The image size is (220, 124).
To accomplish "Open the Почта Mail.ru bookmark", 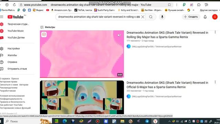I will coord(7,10).
